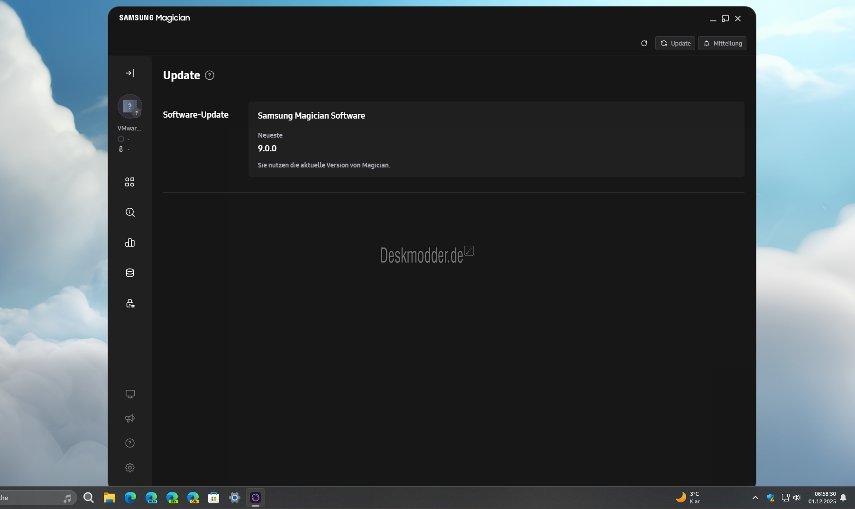855x509 pixels.
Task: Open the data management database icon
Action: 130,273
